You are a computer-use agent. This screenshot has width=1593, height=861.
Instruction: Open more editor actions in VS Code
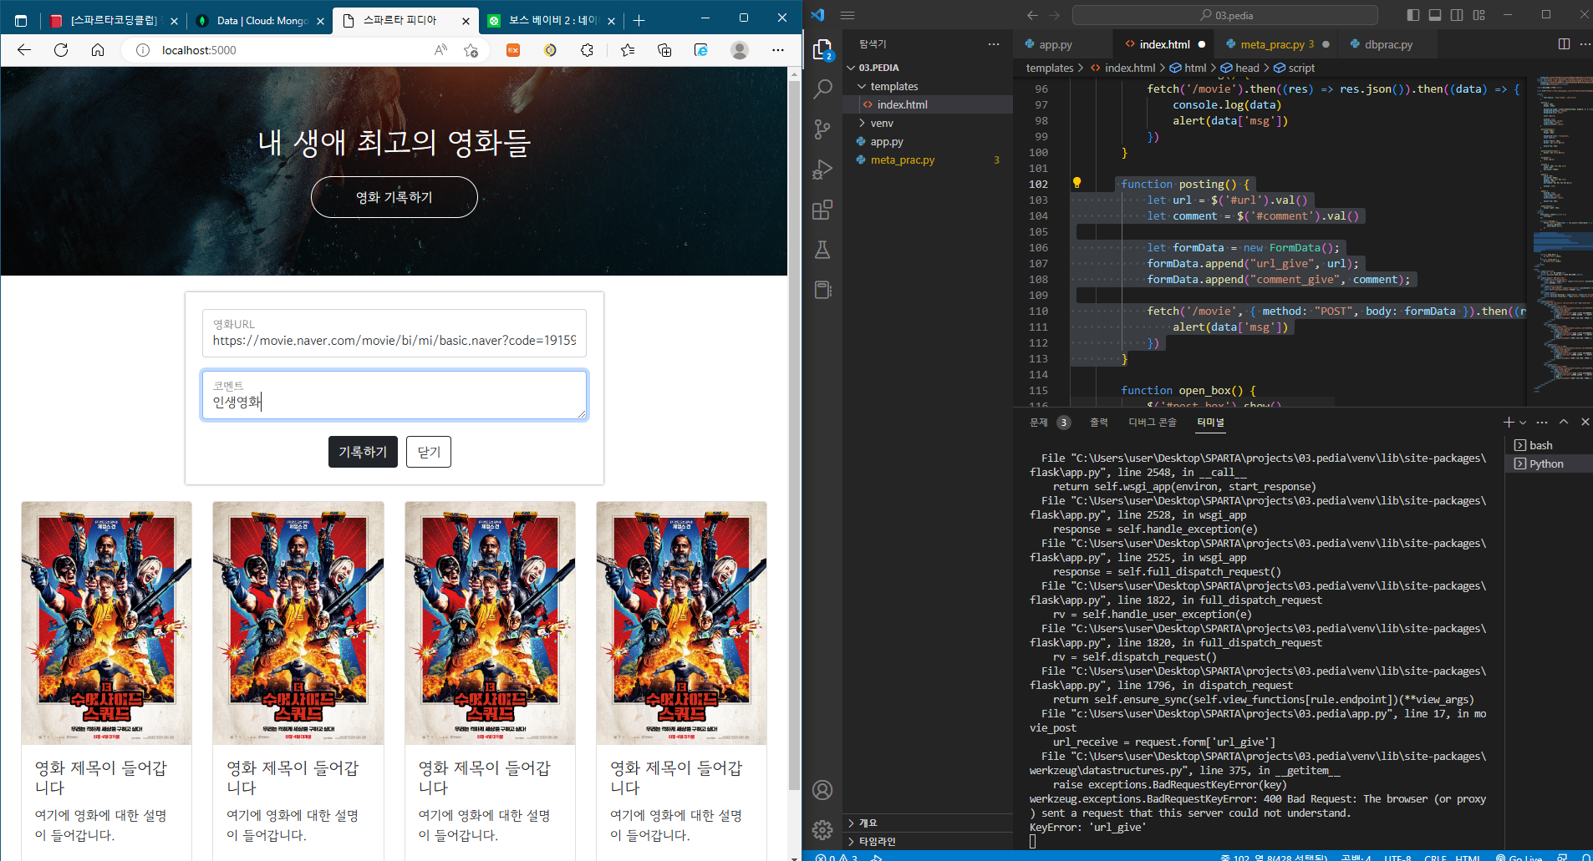click(1585, 44)
